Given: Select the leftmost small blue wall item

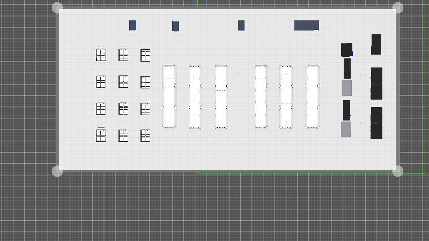Looking at the screenshot, I should coord(132,25).
